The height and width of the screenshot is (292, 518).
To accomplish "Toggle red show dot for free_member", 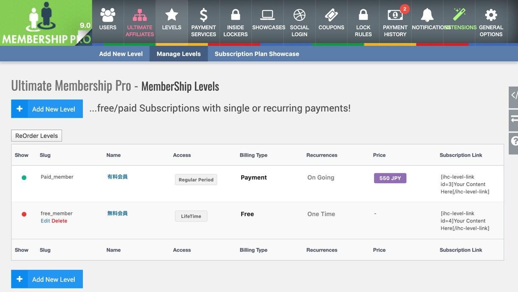I will 24,214.
